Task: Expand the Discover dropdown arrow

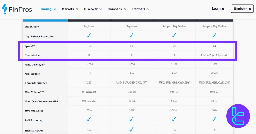Action: (x=100, y=9)
